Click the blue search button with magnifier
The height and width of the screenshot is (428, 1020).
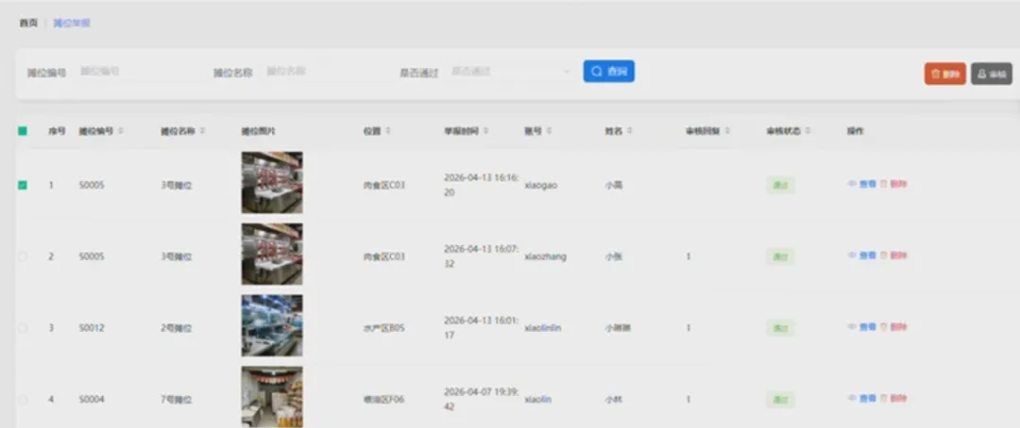tap(608, 72)
